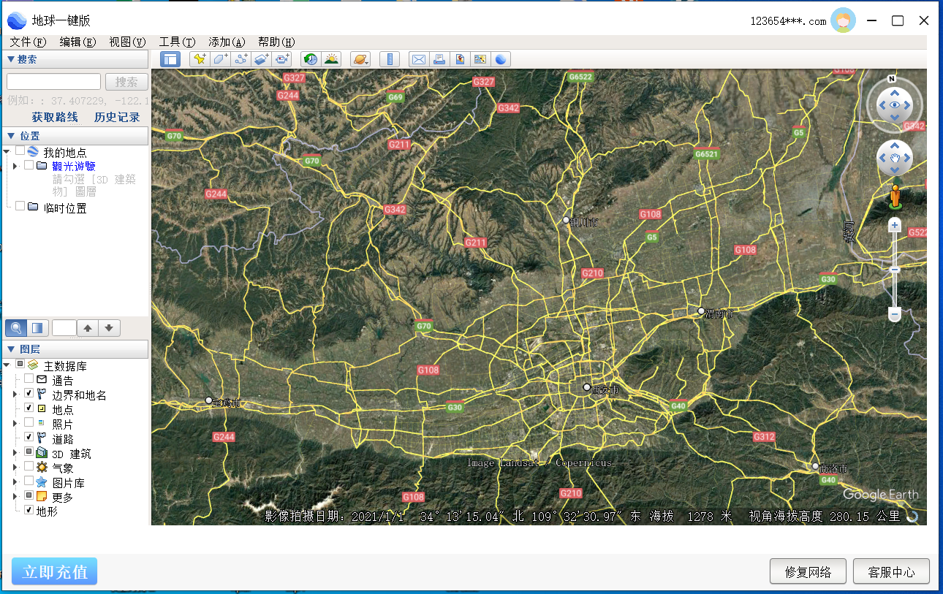This screenshot has height=594, width=943.
Task: Expand the 觀光游覽 folder arrow
Action: point(15,167)
